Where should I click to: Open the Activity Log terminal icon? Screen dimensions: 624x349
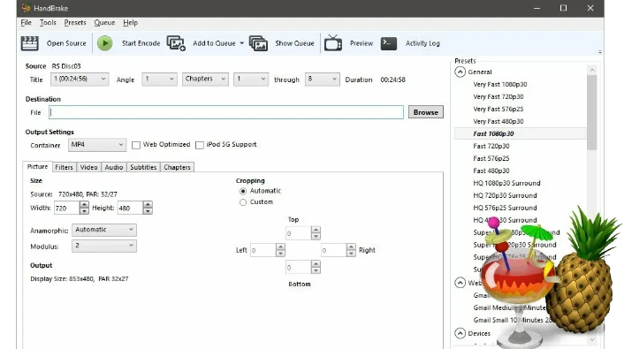388,43
